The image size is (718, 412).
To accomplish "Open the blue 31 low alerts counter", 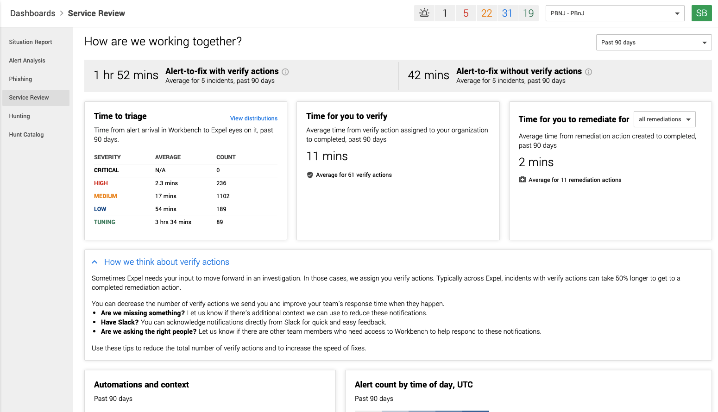I will pyautogui.click(x=507, y=13).
